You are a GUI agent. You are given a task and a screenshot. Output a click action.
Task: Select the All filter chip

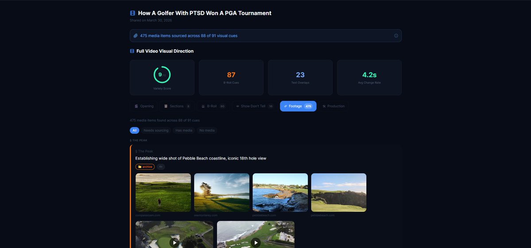click(x=135, y=131)
